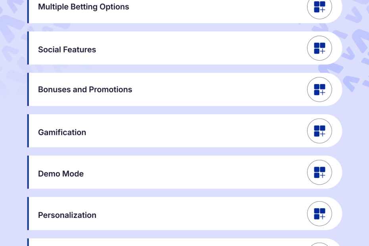Click empty middle area of Personalization card

190,213
